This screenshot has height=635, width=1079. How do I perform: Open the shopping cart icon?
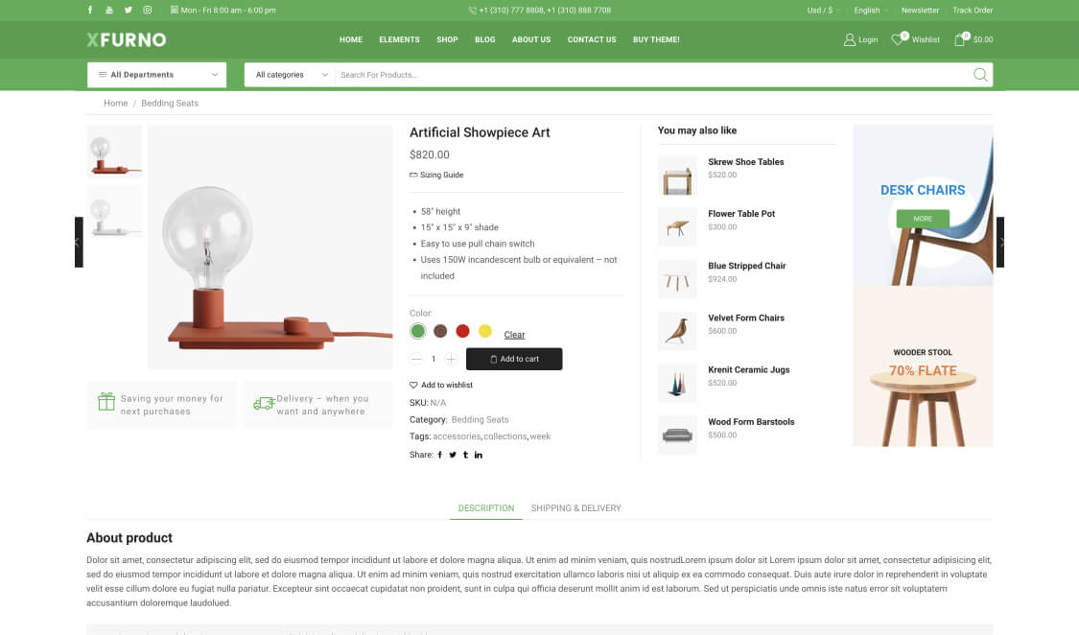960,39
